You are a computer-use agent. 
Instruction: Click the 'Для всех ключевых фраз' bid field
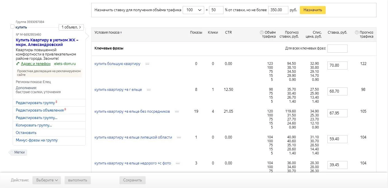[337, 49]
